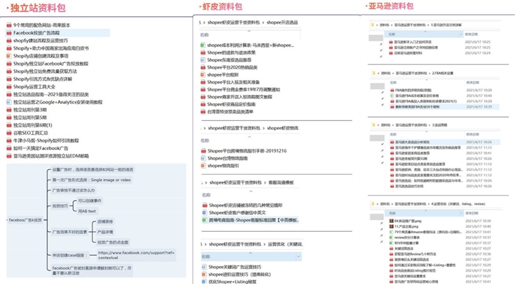The image size is (515, 284).
Task: Select the faceboo广告k投放 root node
Action: (25, 220)
